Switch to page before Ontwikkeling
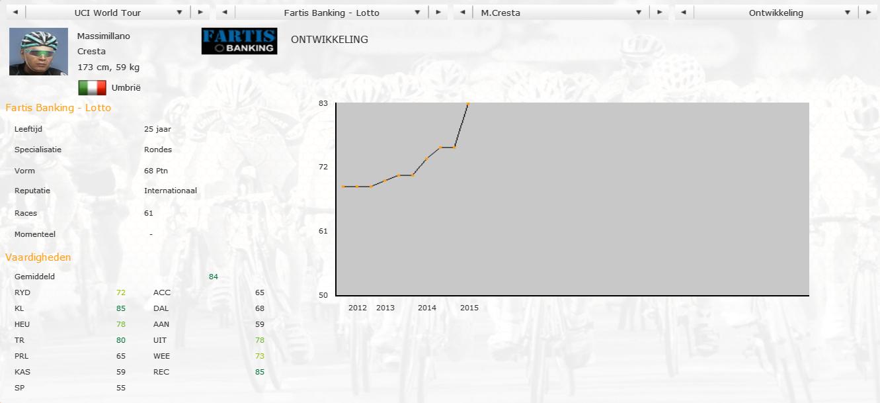The image size is (880, 403). tap(684, 13)
